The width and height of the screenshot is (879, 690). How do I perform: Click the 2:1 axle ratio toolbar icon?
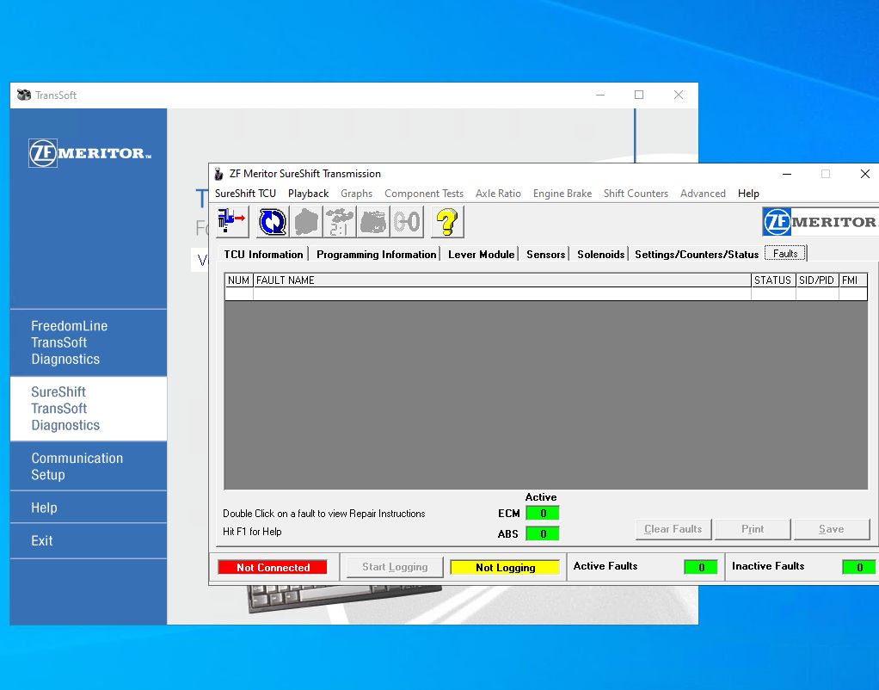click(339, 221)
